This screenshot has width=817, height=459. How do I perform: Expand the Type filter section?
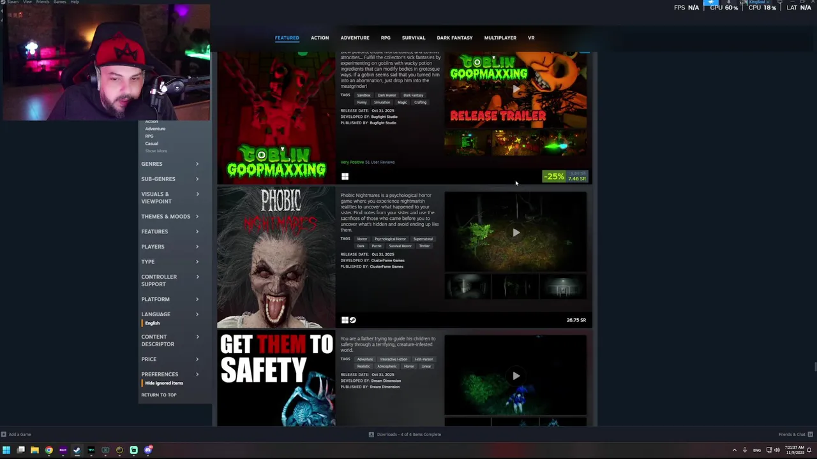[x=170, y=262]
